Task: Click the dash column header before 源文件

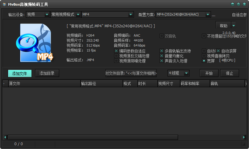Action: [x=5, y=84]
